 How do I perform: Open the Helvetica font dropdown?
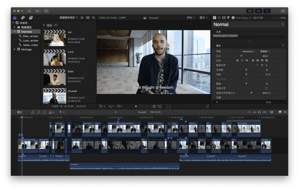(x=248, y=52)
